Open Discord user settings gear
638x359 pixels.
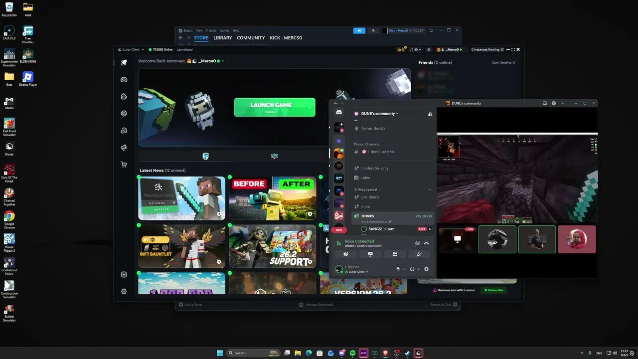pyautogui.click(x=426, y=269)
